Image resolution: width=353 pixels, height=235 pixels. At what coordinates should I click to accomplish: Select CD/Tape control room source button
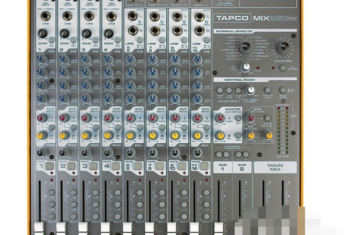(x=229, y=90)
